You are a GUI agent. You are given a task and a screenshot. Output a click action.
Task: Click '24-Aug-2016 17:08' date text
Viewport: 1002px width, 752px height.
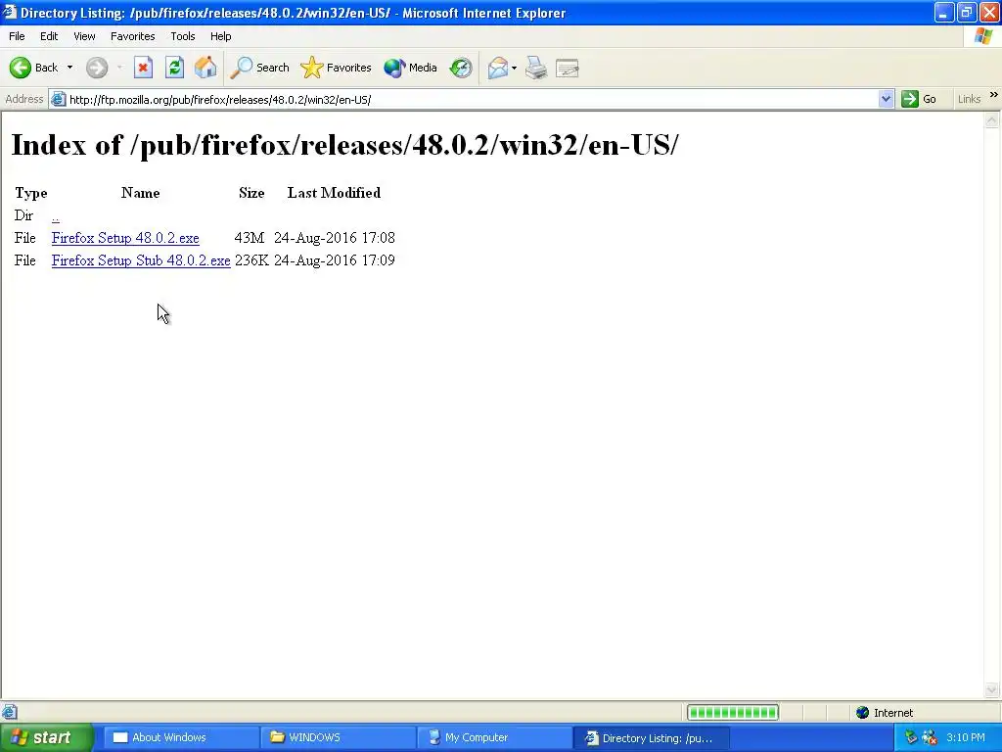[x=335, y=238]
